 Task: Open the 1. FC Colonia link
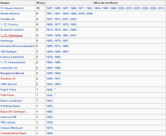(x=9, y=24)
